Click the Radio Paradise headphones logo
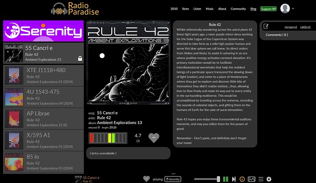 tap(58, 9)
